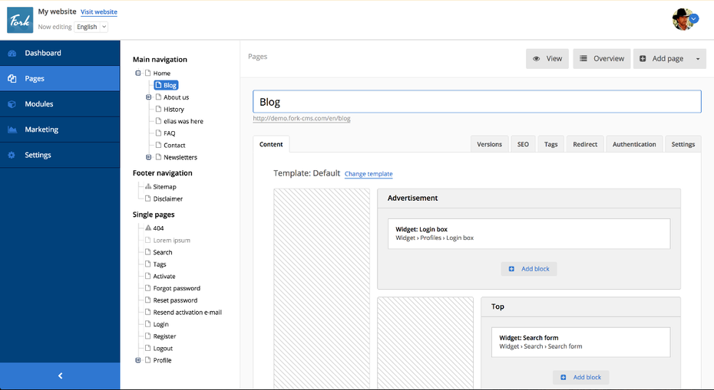Click the Blog page title input field
The height and width of the screenshot is (390, 714).
coord(477,102)
